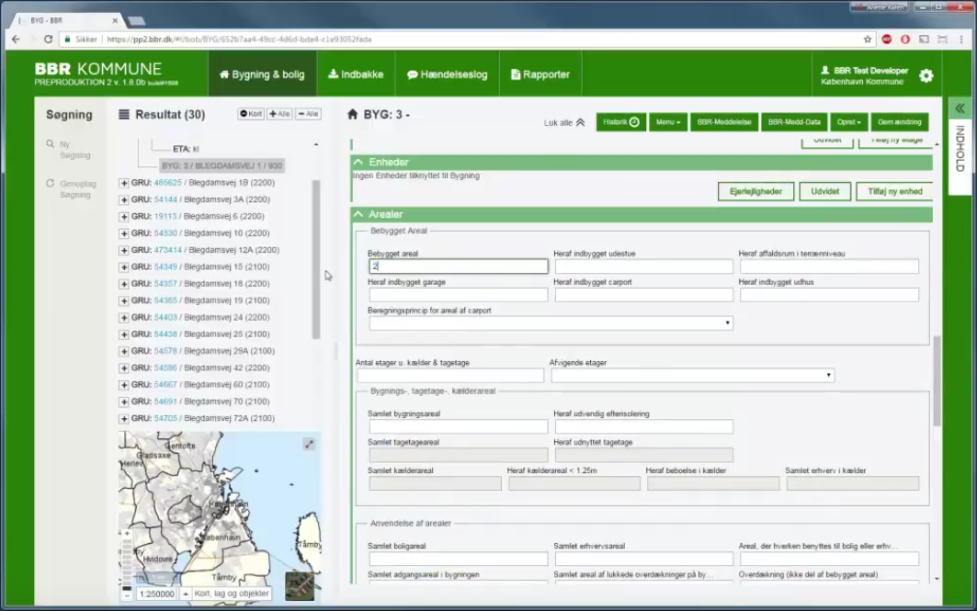Open the Afvigende etager dropdown

[x=692, y=376]
